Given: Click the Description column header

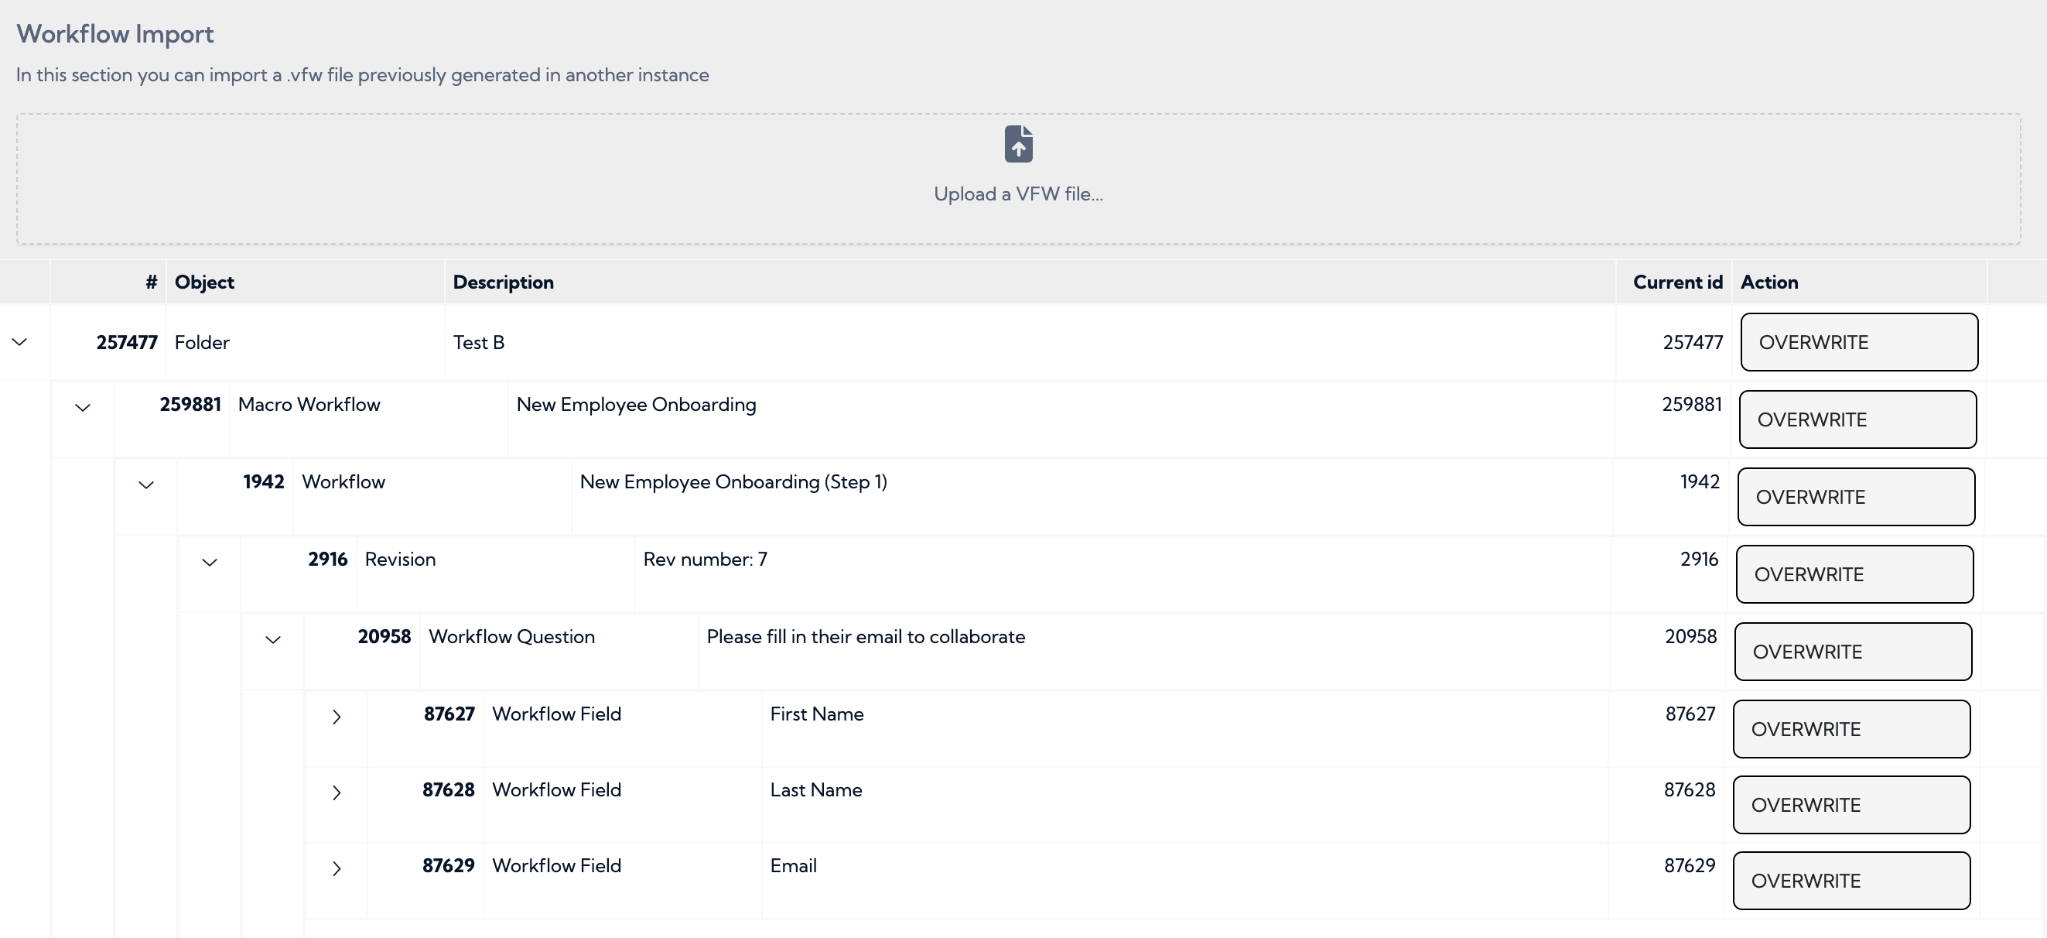Looking at the screenshot, I should coord(503,282).
